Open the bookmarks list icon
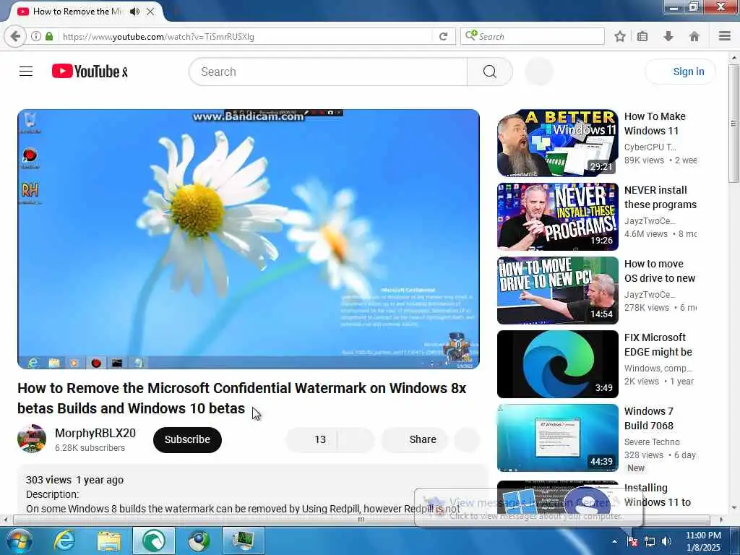740x555 pixels. pos(642,36)
